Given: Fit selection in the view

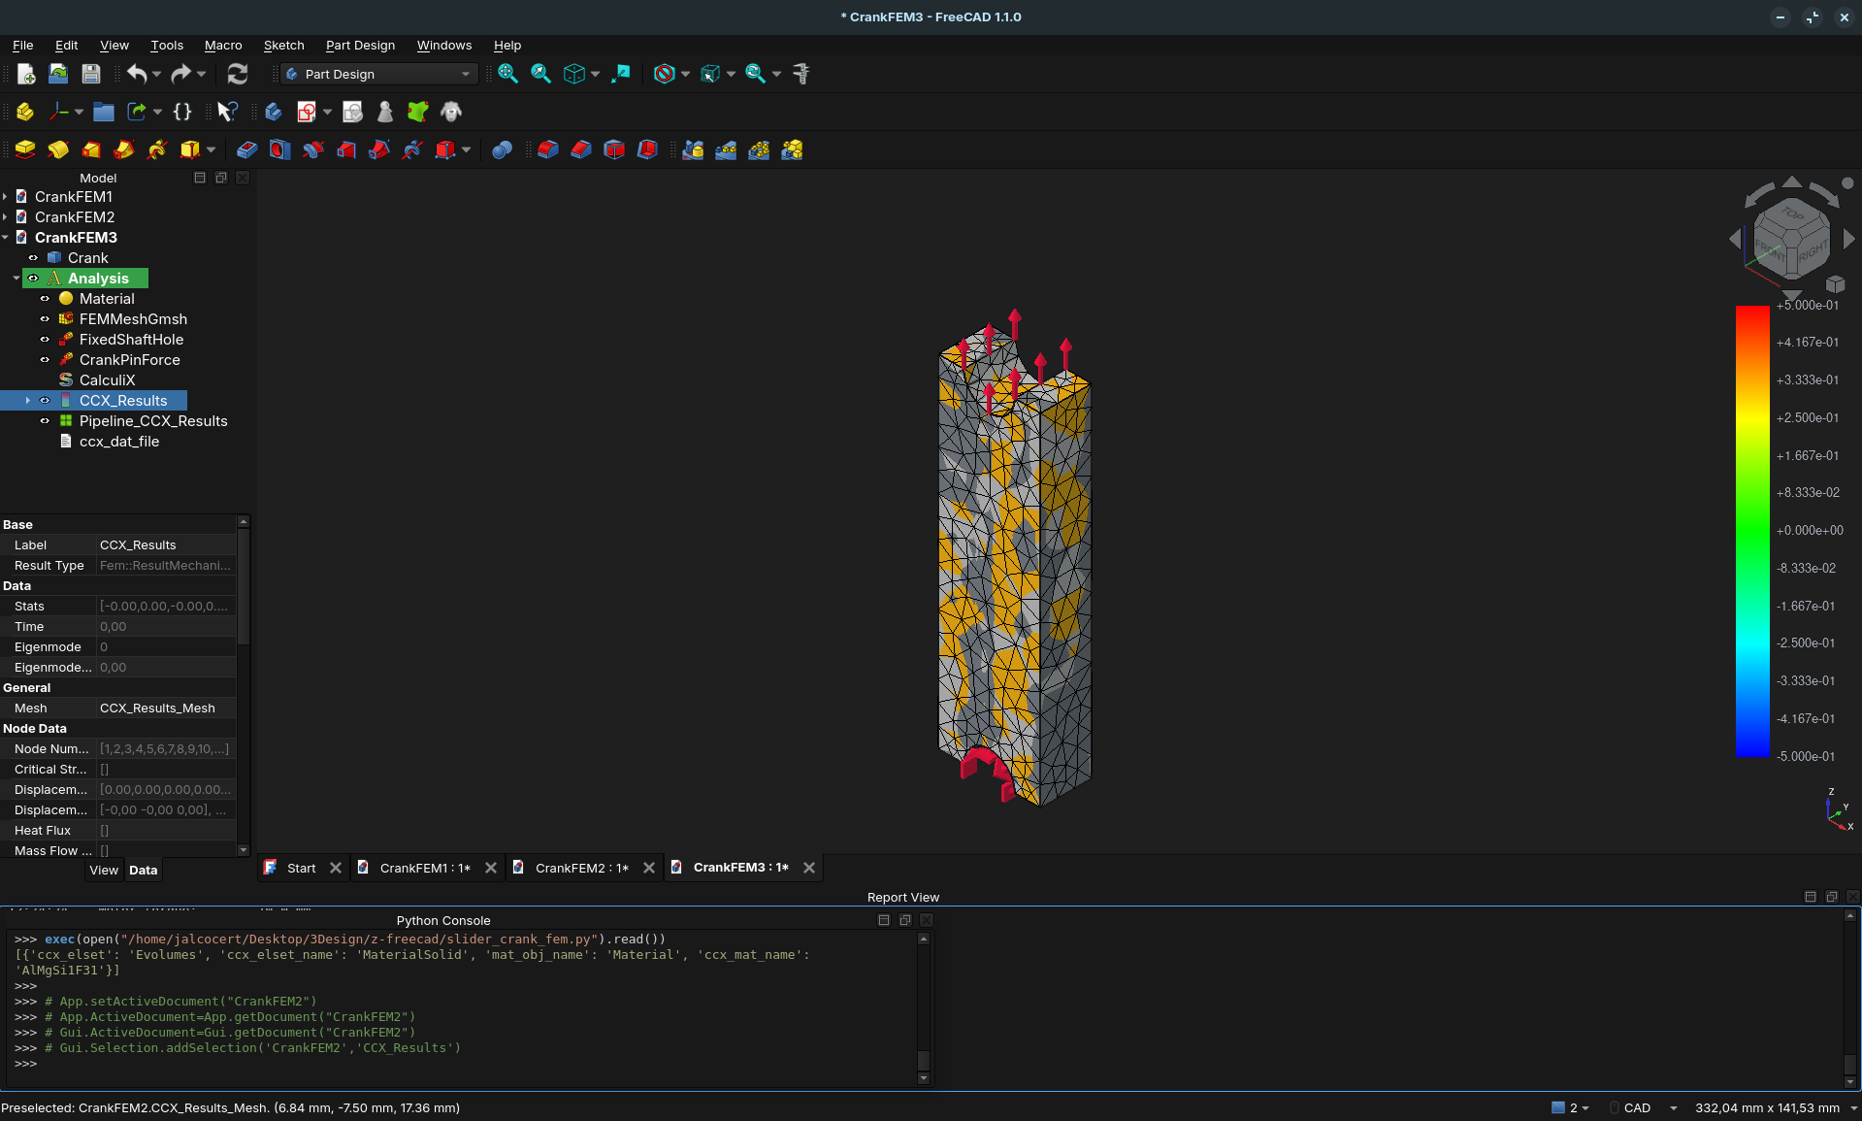Looking at the screenshot, I should [540, 74].
